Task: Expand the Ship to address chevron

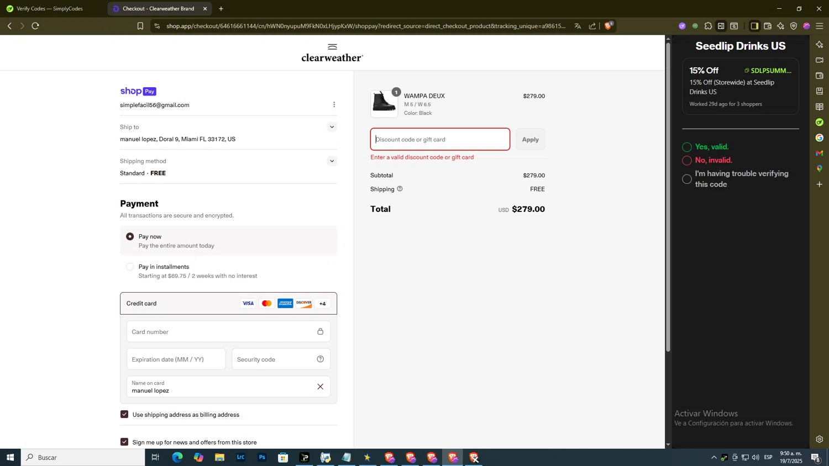Action: (332, 127)
